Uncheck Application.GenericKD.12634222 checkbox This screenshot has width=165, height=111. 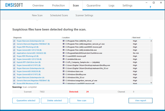click(14, 53)
